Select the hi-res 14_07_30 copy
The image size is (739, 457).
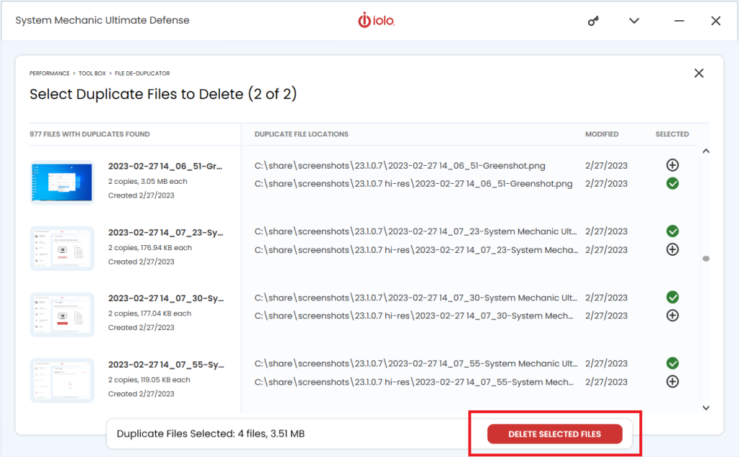click(x=672, y=315)
